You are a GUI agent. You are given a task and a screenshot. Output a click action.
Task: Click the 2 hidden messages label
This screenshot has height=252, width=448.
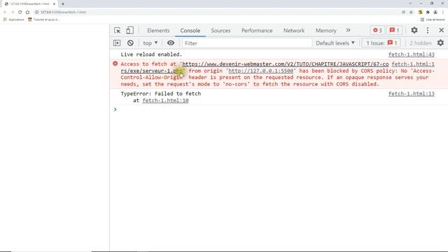click(420, 43)
